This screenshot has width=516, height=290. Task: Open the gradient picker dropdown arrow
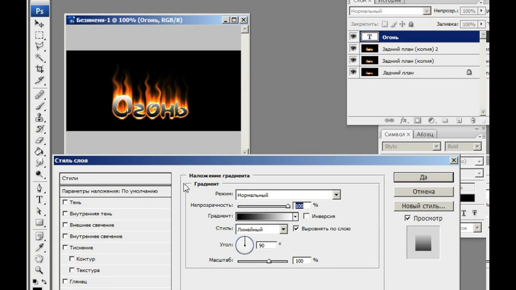(x=295, y=217)
